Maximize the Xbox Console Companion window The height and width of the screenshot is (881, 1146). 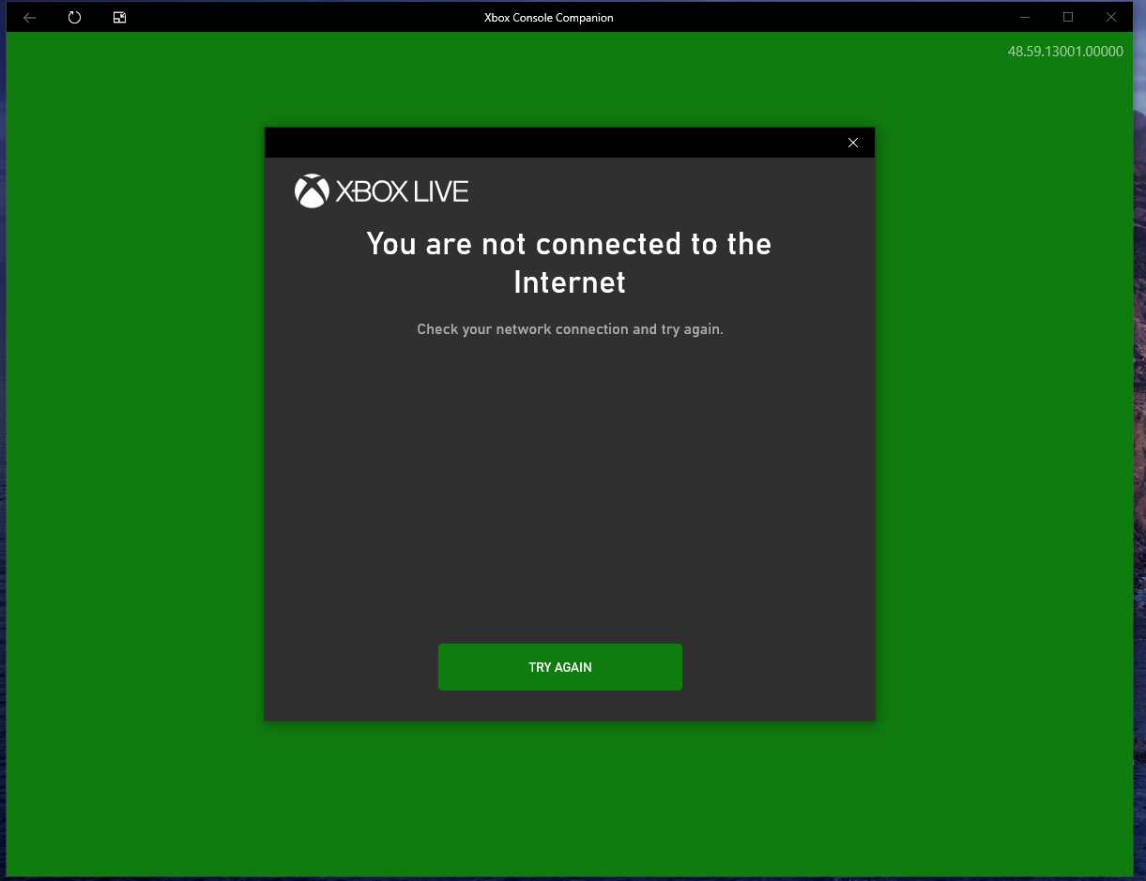pyautogui.click(x=1068, y=17)
